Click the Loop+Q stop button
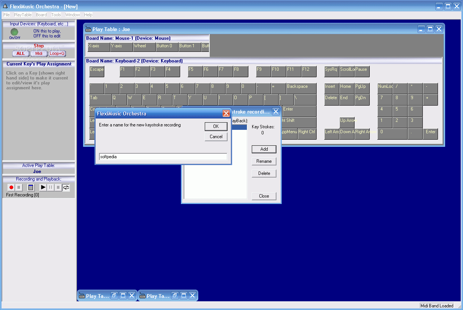Screen dimensions: 463x310 tap(57, 53)
